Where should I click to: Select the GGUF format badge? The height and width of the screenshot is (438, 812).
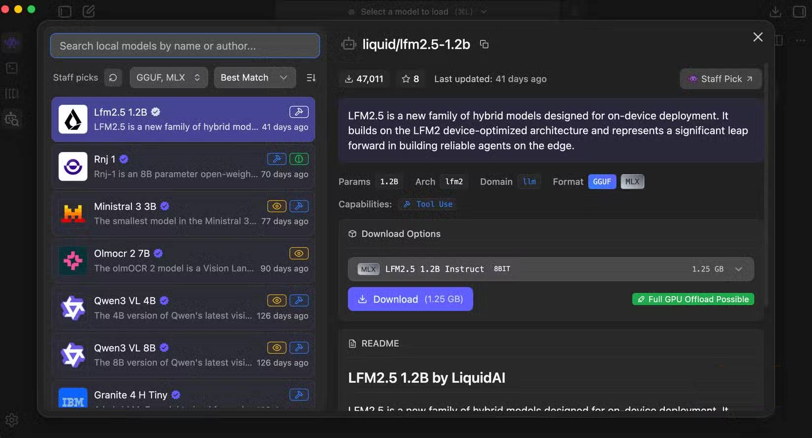[602, 182]
